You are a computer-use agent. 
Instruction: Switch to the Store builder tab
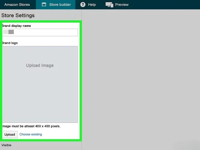pyautogui.click(x=56, y=5)
